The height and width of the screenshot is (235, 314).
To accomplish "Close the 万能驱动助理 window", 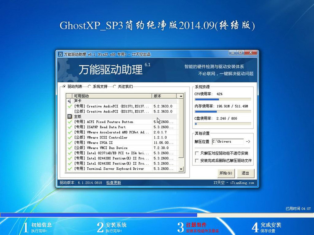I will [x=250, y=53].
